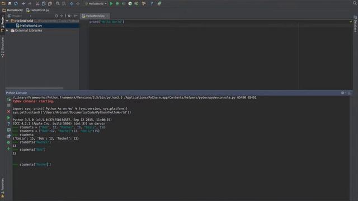Click the Python Console panel title

click(x=16, y=93)
